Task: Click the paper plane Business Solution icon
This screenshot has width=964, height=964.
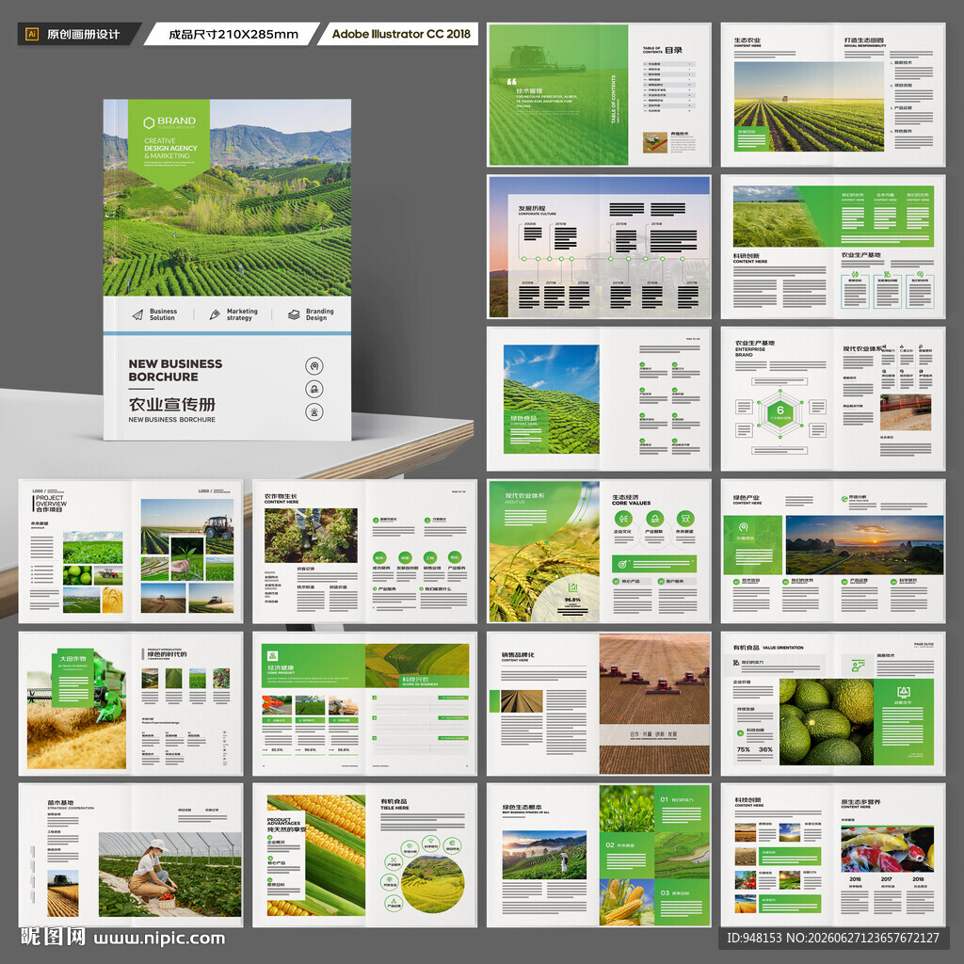Action: pos(137,314)
